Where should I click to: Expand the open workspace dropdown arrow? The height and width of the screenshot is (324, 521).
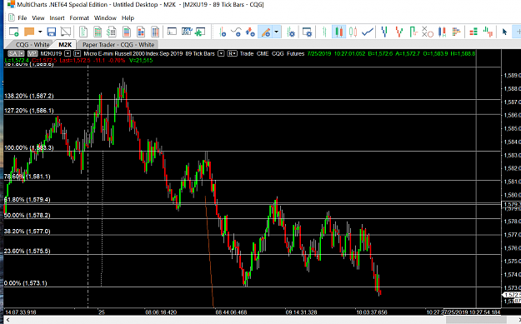[40, 32]
